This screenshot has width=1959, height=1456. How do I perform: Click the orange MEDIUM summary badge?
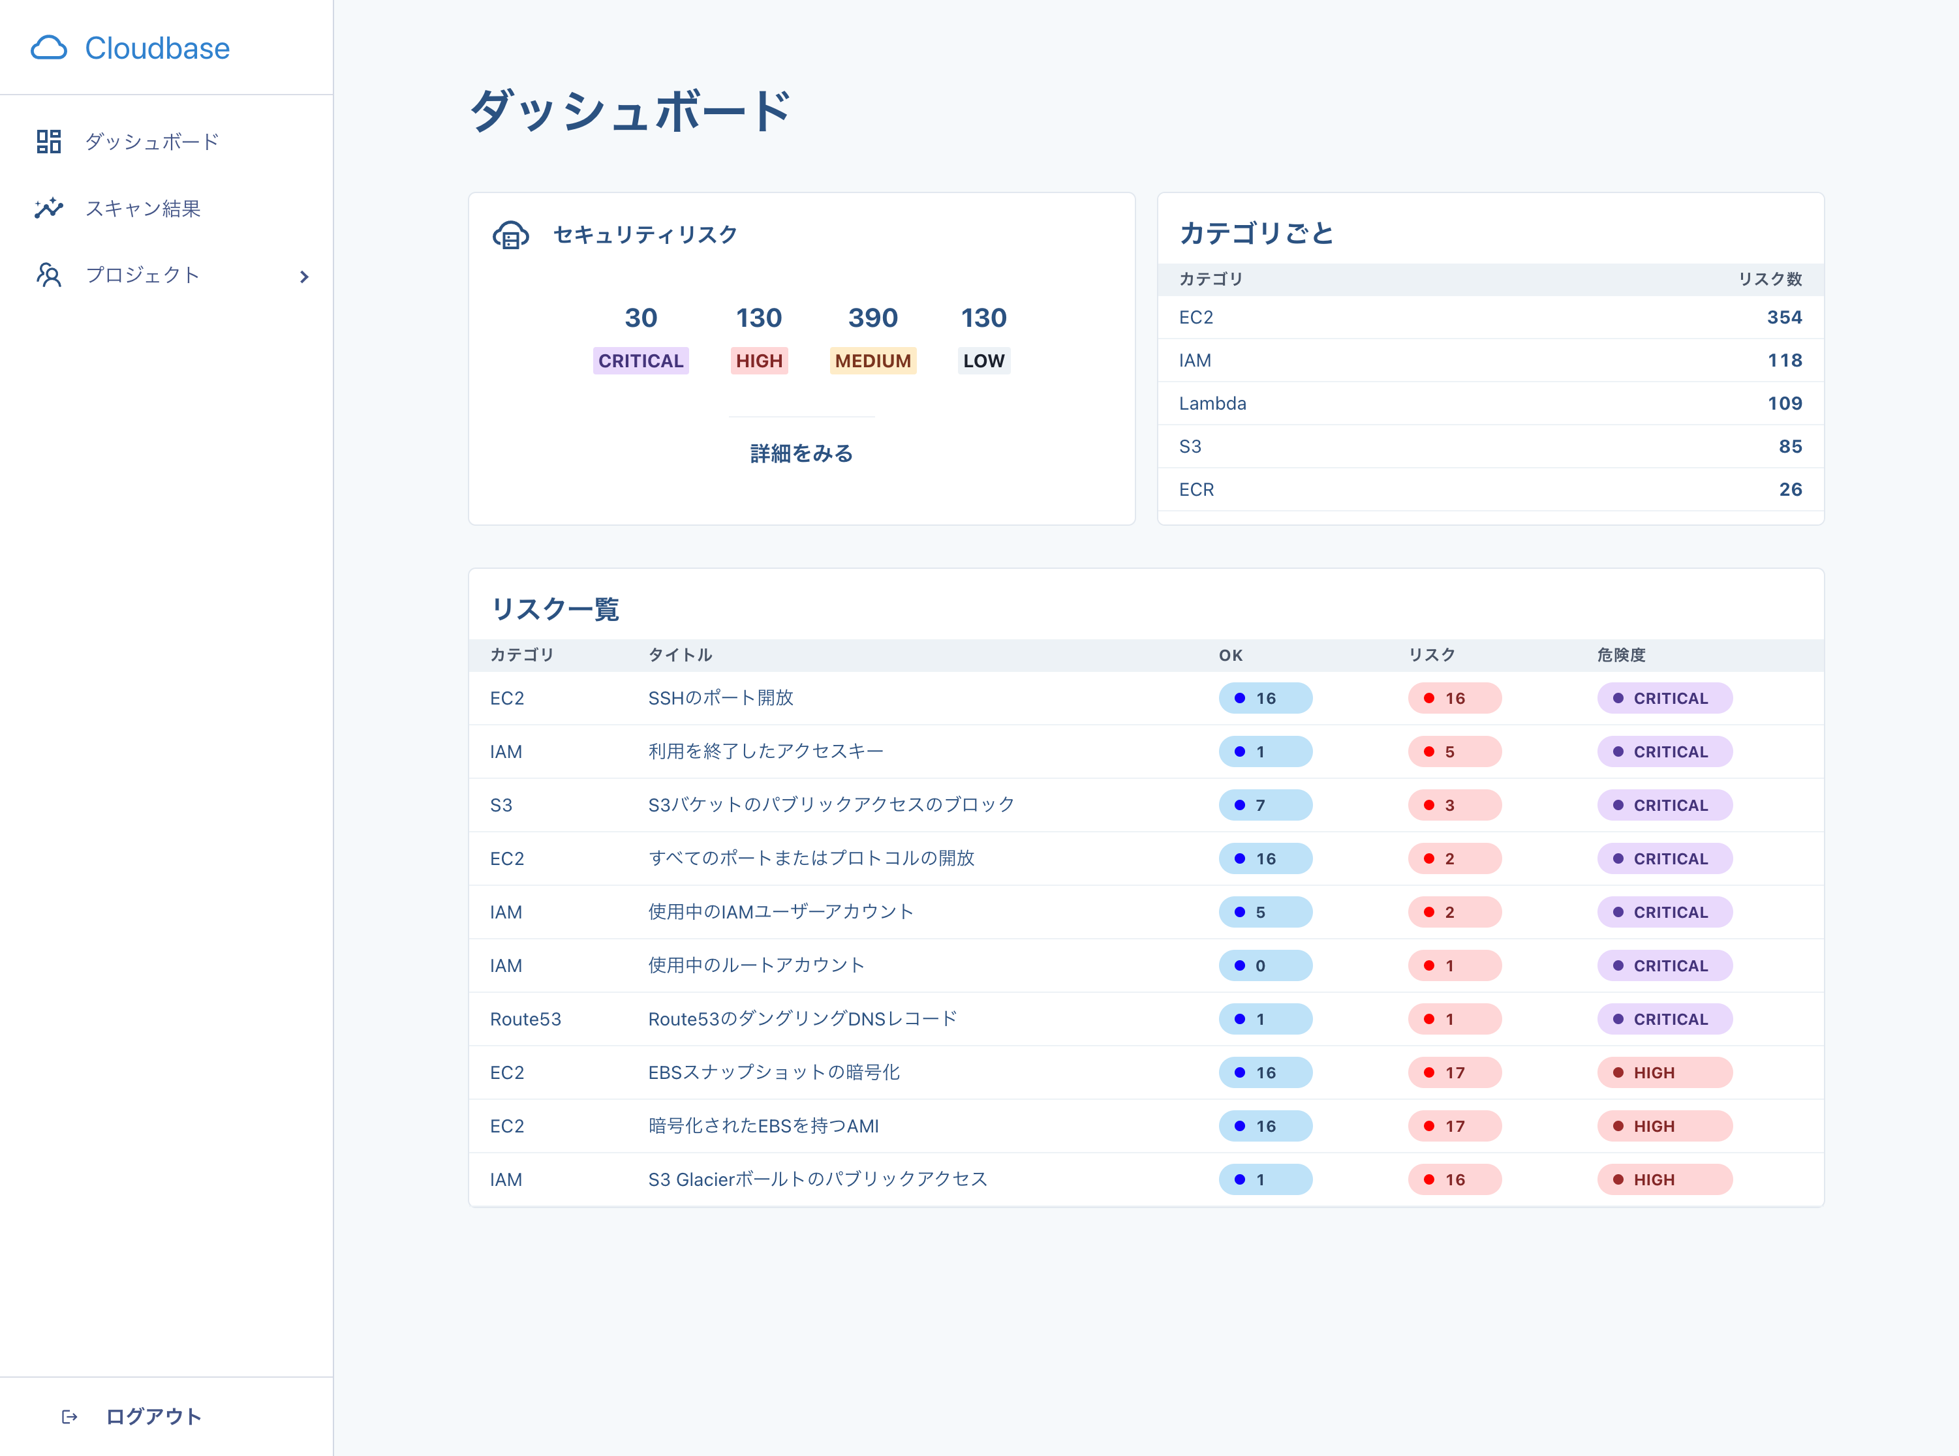872,361
